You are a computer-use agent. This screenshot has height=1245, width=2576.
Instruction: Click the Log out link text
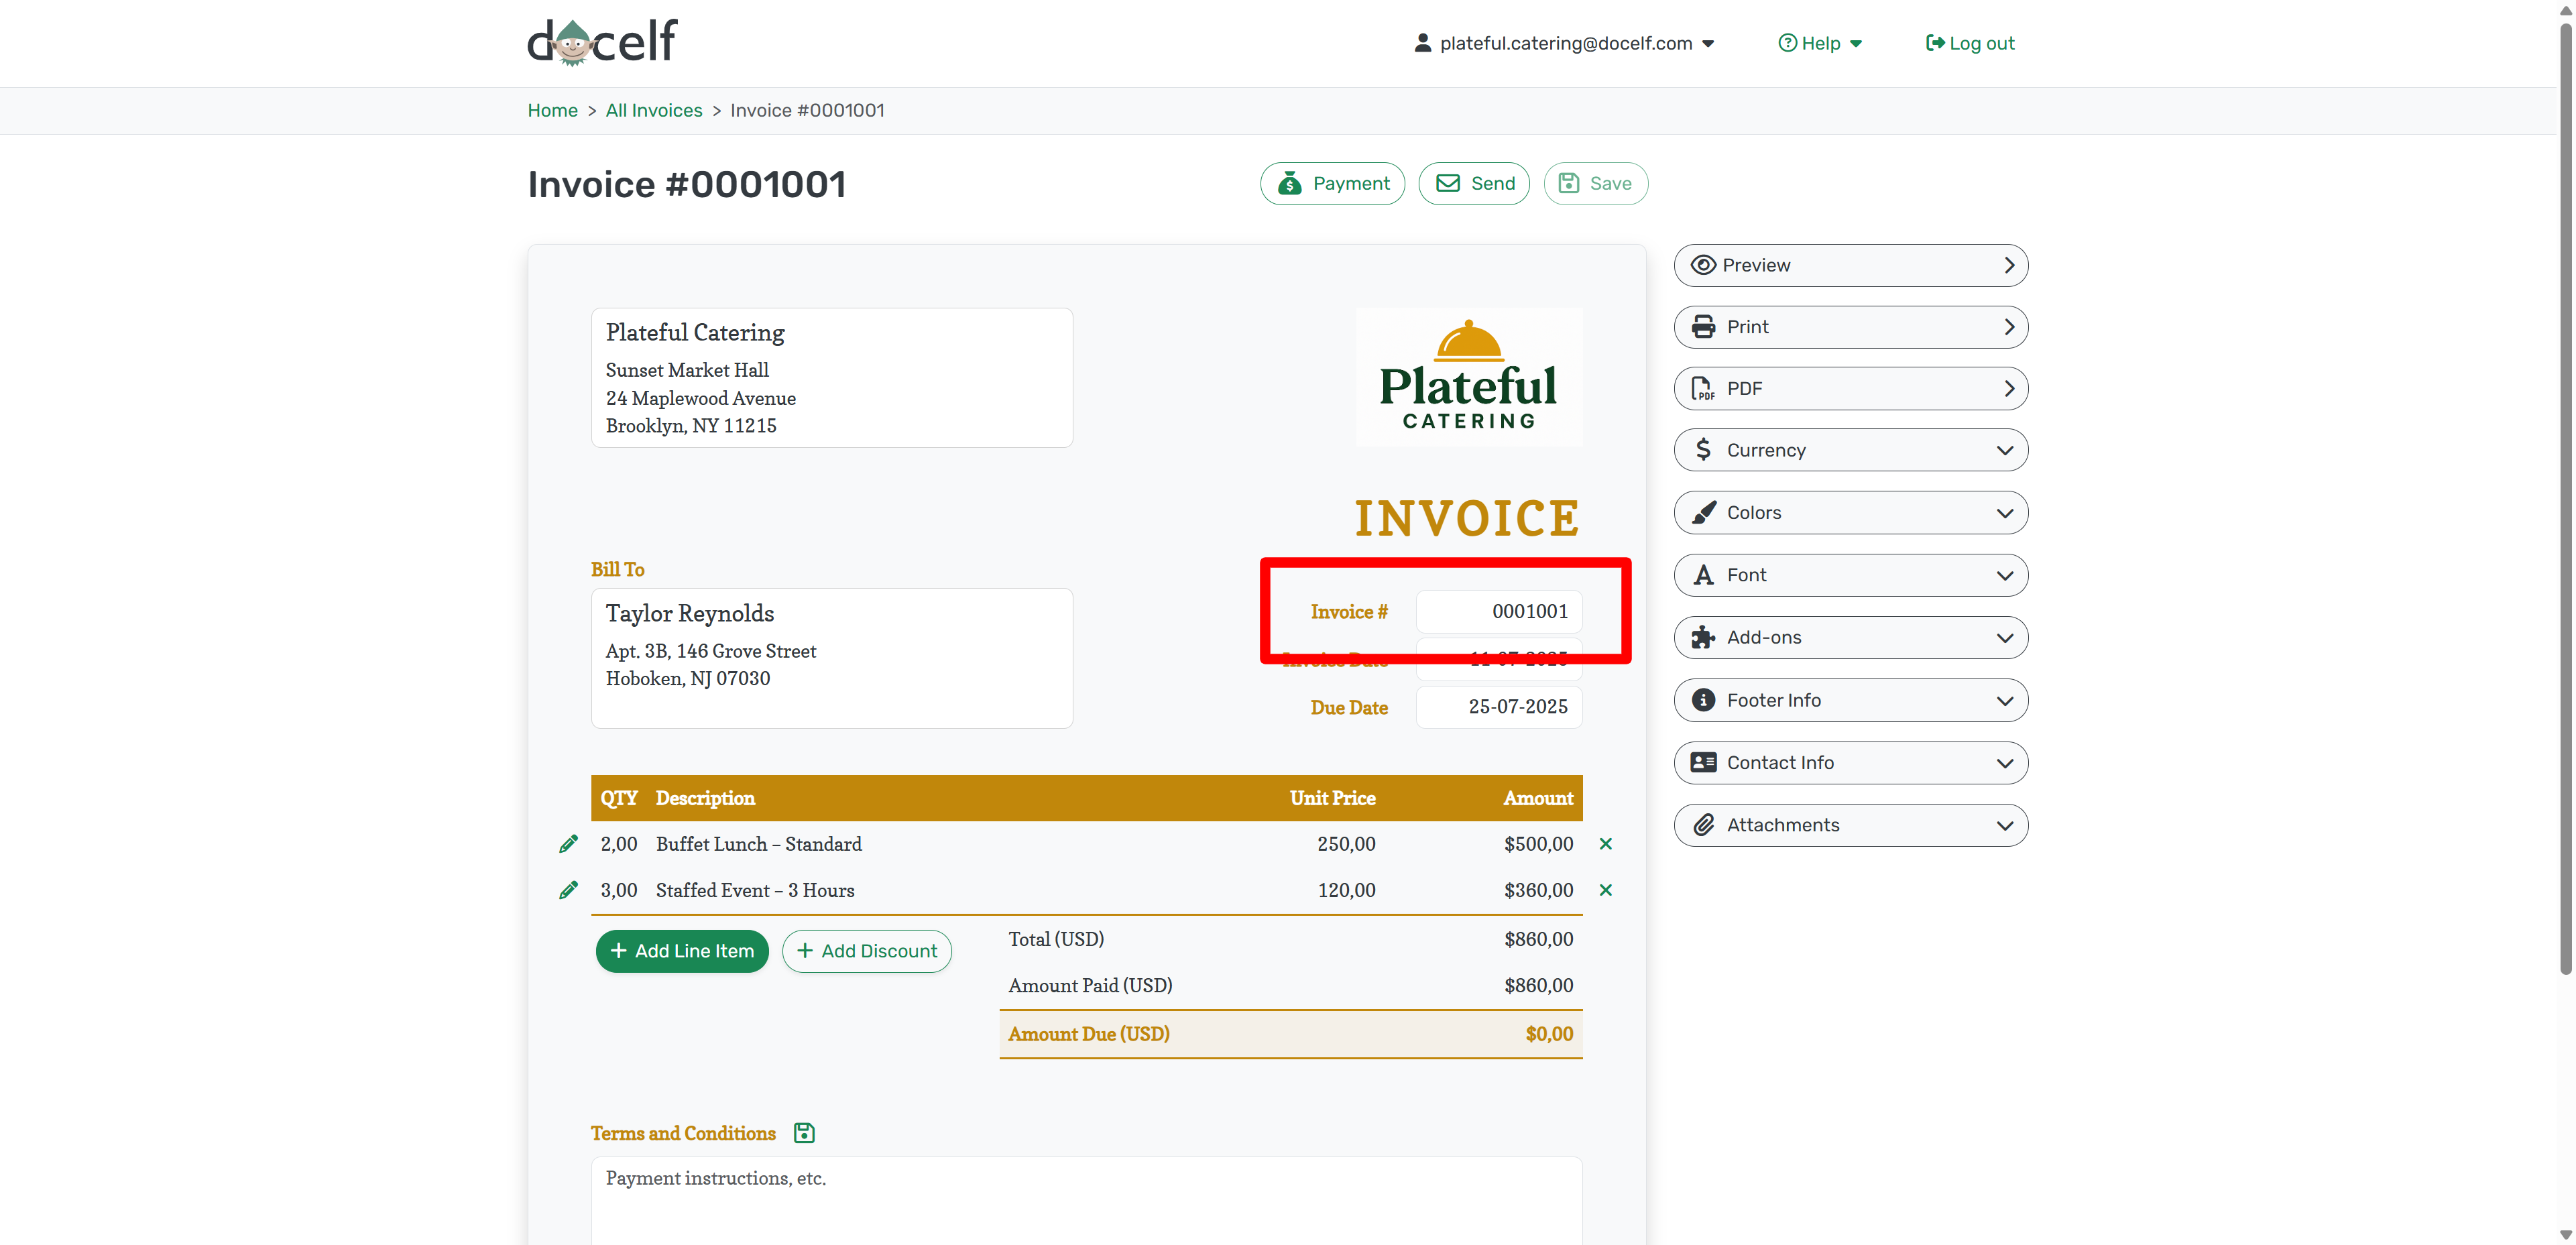click(x=1981, y=43)
